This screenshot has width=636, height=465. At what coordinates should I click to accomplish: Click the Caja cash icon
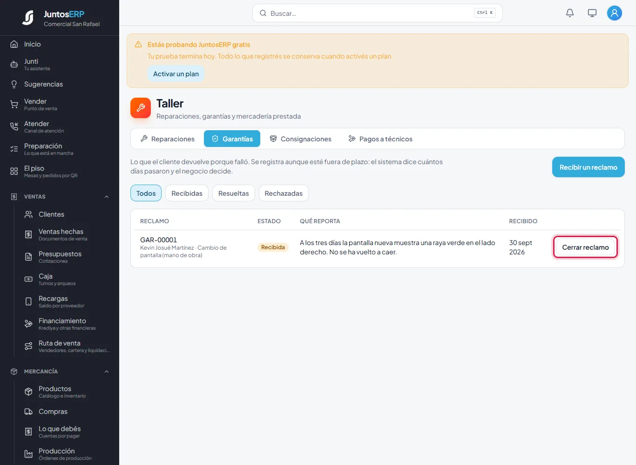click(28, 279)
